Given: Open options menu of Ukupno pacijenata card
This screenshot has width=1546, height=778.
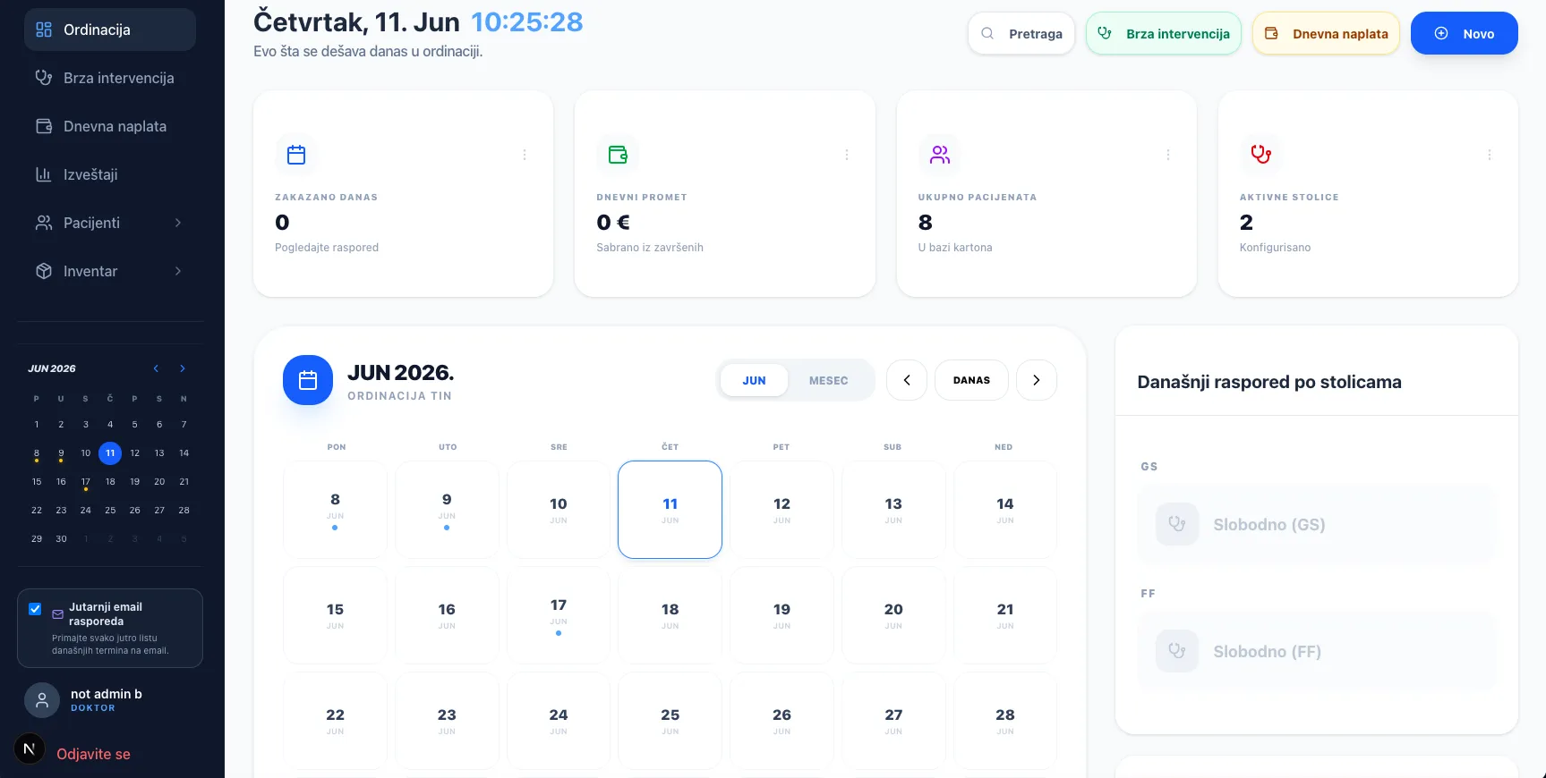Looking at the screenshot, I should pyautogui.click(x=1168, y=155).
